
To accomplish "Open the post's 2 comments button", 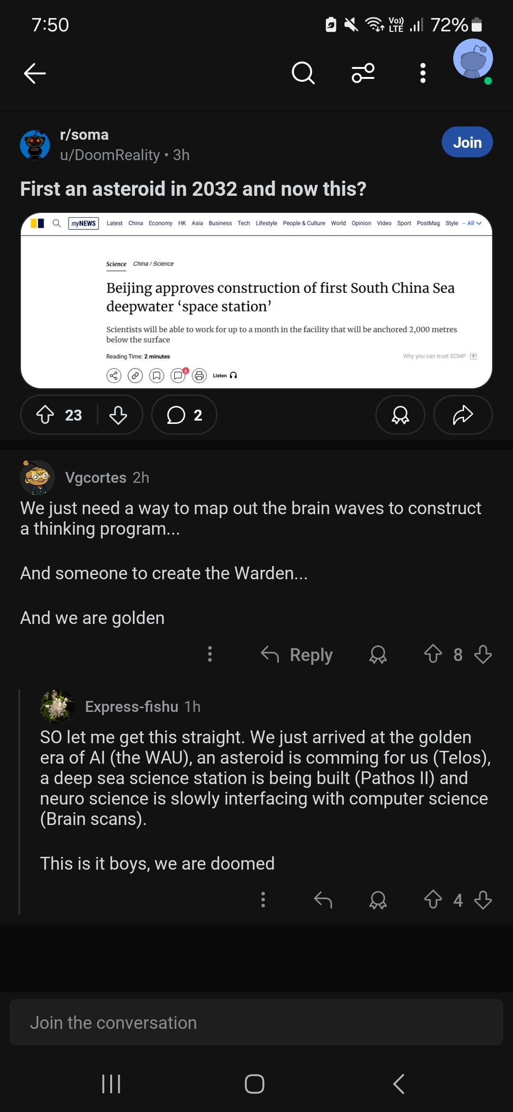I will tap(184, 415).
